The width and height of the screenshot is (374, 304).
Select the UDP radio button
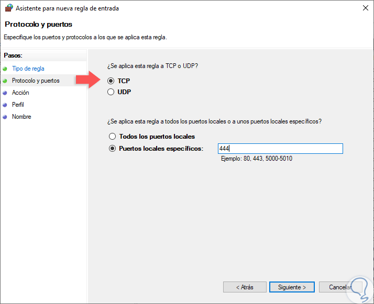(x=111, y=92)
